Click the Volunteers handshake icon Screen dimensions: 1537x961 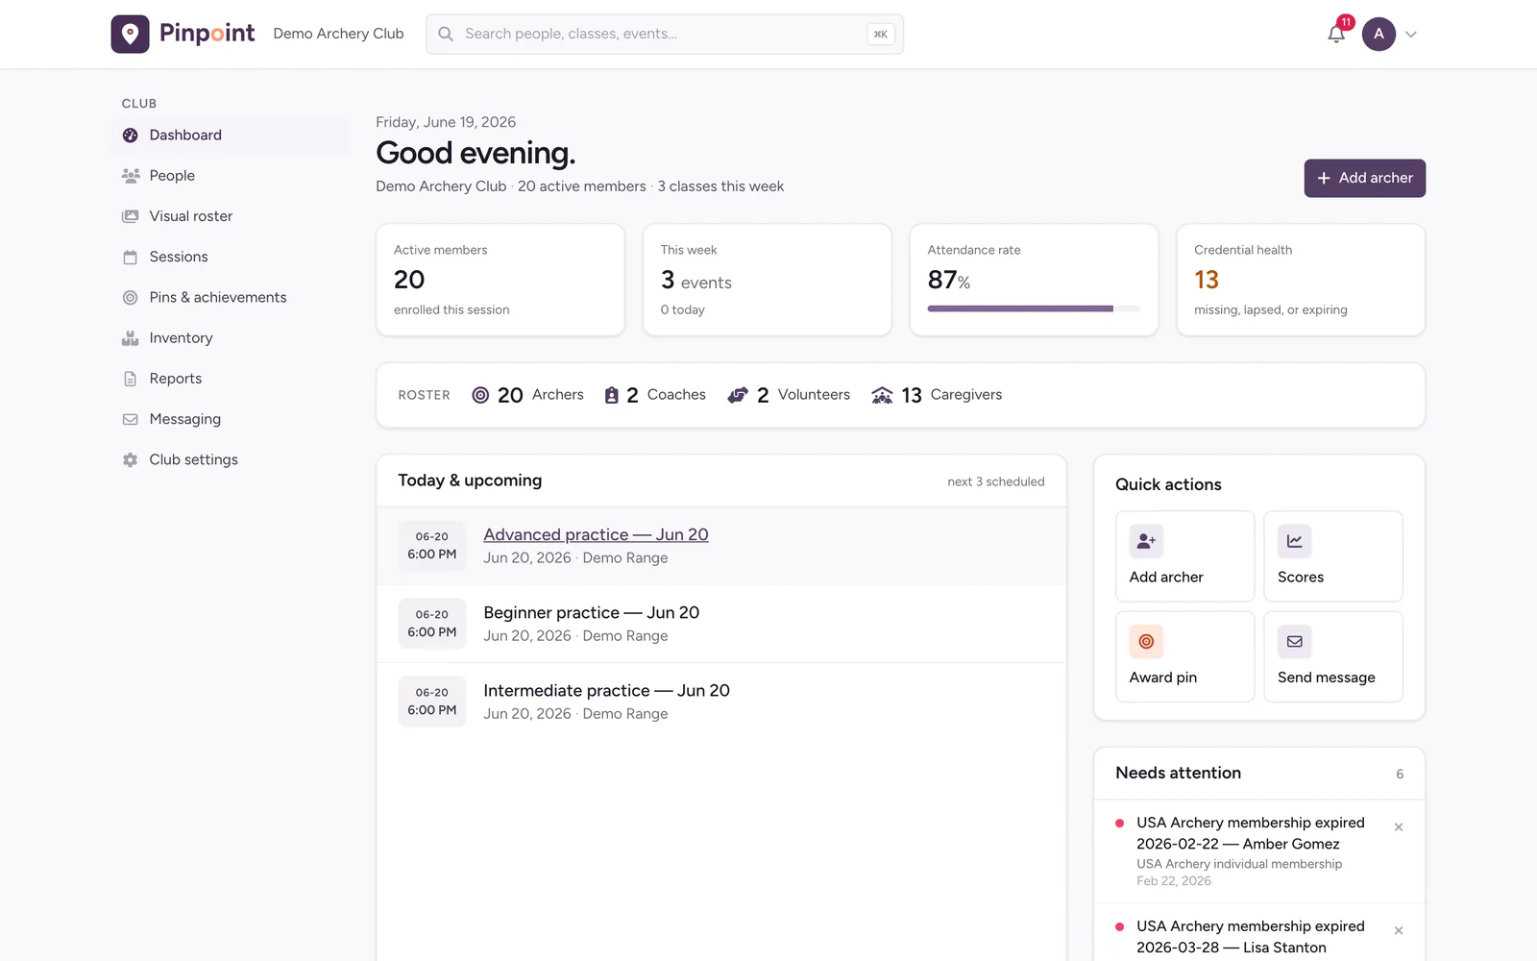point(738,395)
